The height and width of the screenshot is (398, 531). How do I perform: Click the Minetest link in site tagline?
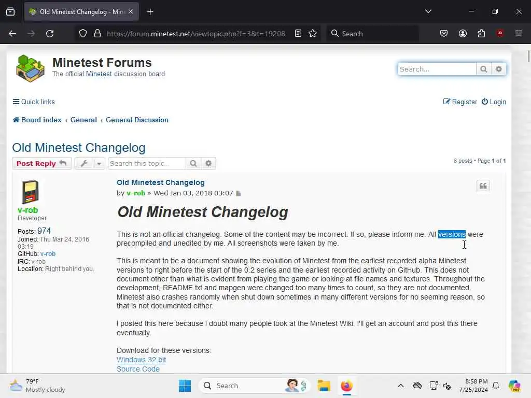click(99, 74)
